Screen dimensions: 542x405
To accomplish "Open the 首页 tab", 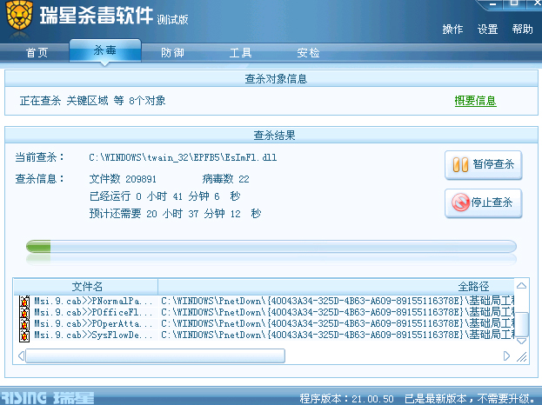I will (x=37, y=53).
